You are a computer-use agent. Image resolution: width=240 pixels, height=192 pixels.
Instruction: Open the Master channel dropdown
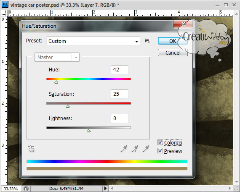pyautogui.click(x=57, y=57)
